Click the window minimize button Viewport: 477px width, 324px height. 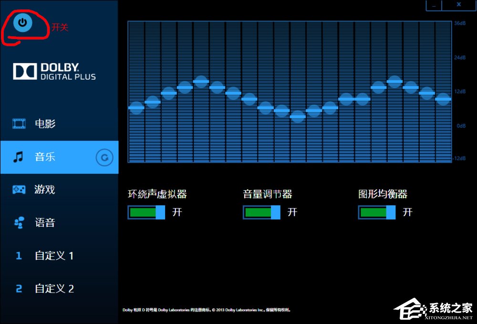[x=433, y=5]
